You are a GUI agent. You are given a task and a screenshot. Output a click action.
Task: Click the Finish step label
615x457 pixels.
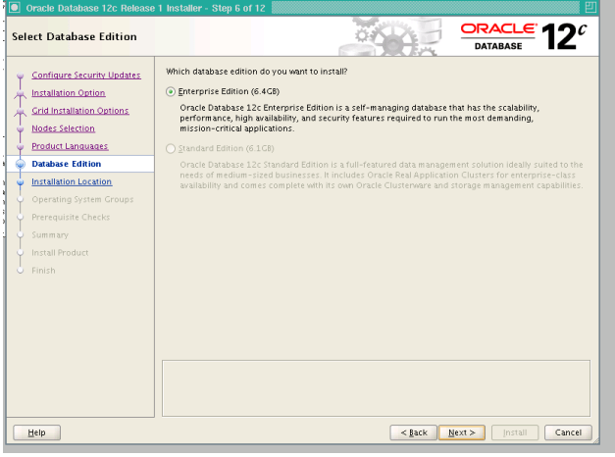[x=43, y=271]
